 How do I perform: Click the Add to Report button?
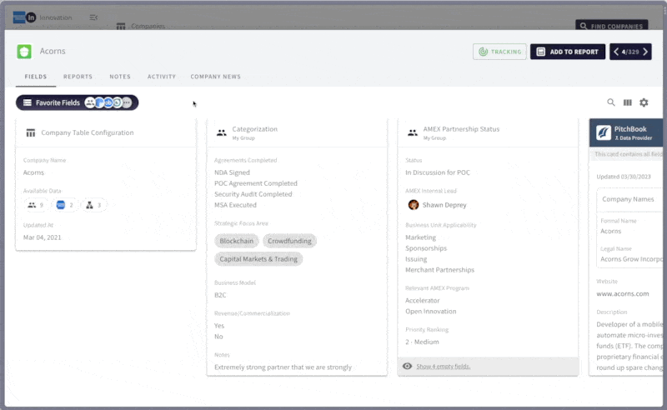pos(568,52)
